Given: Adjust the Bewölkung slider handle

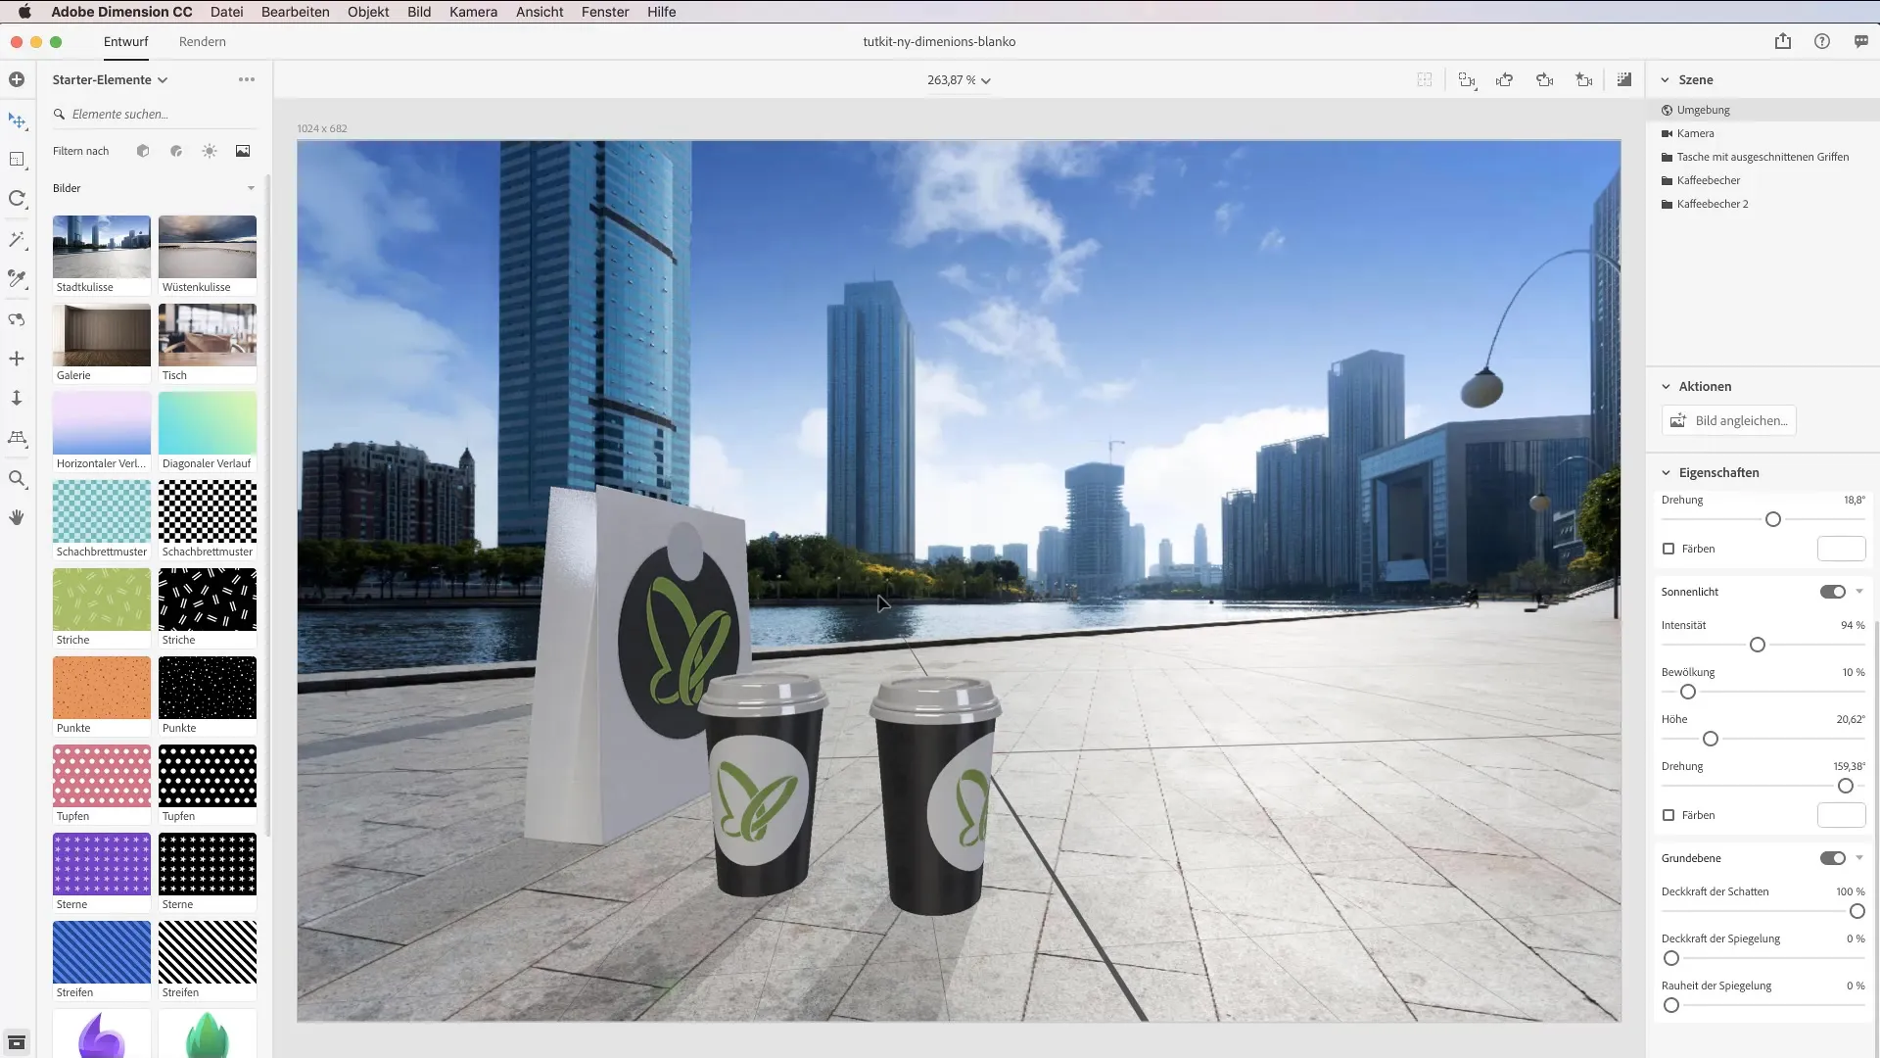Looking at the screenshot, I should (1688, 692).
